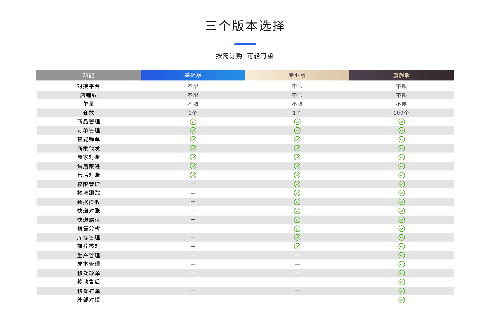Click 专业版 checkmark for 销售分析
The width and height of the screenshot is (491, 312).
[x=297, y=229]
